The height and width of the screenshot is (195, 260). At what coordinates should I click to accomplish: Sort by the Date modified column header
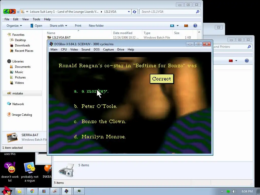click(127, 33)
